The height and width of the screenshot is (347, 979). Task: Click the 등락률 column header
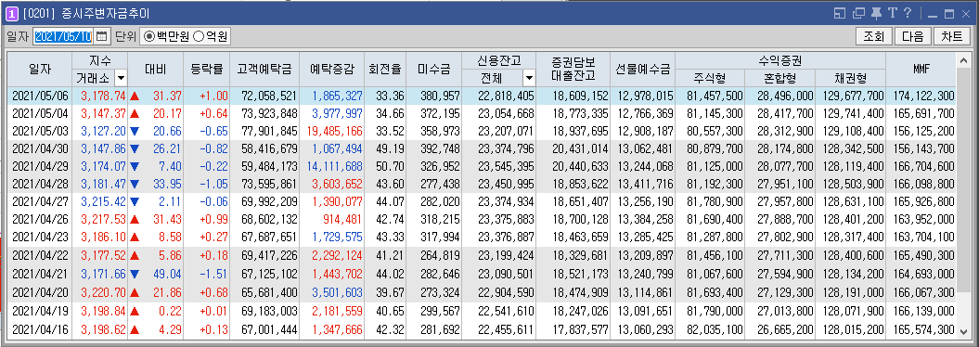(x=206, y=70)
